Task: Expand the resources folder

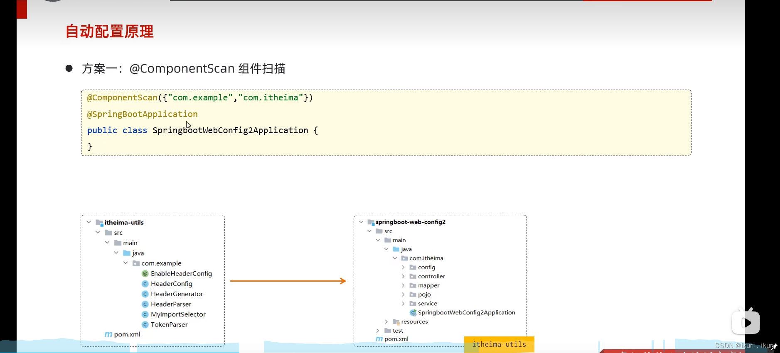Action: (x=386, y=321)
